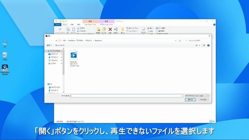Click the blue help icon in dialog
Viewport: 249px width, 140px height.
tap(209, 45)
